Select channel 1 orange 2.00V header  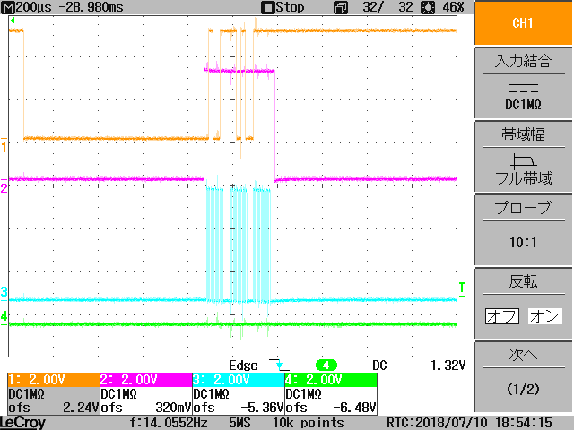click(x=54, y=380)
